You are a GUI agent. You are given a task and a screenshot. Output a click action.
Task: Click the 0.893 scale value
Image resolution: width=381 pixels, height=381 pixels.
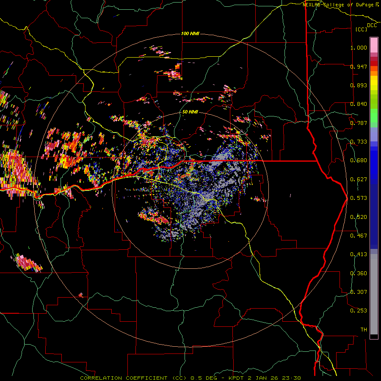click(359, 85)
